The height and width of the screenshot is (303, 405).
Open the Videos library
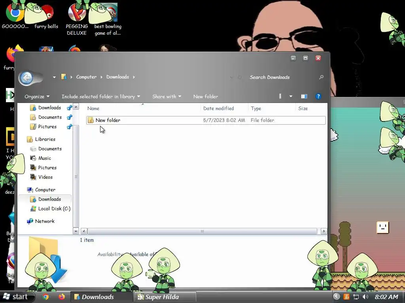pyautogui.click(x=45, y=177)
